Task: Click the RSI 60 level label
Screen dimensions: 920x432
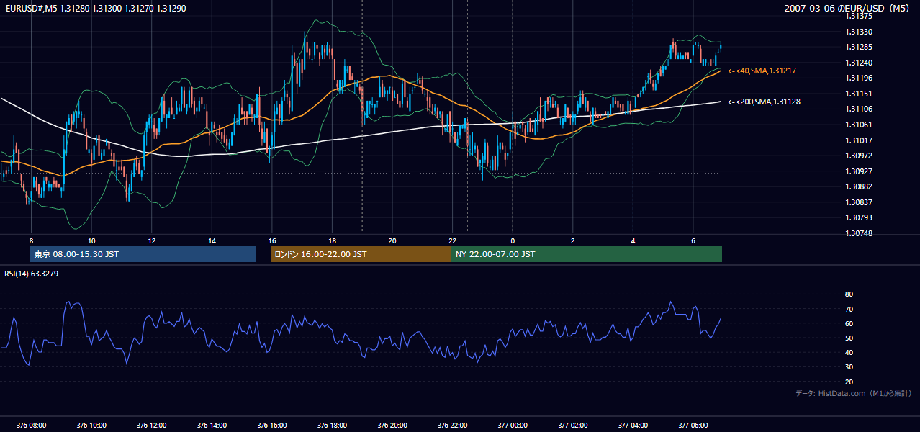Action: (x=849, y=323)
